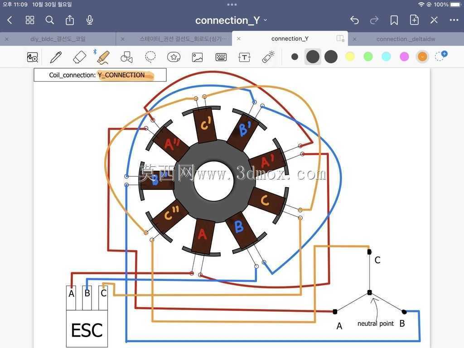Viewport: 464px width, 348px height.
Task: Switch to the connection_deltaidw tab
Action: (406, 39)
